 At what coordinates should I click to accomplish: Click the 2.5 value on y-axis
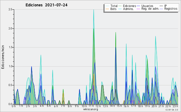[10, 9]
